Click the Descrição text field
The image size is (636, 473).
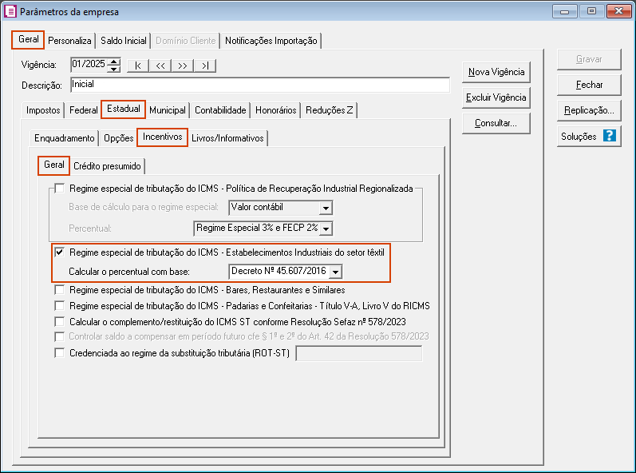(259, 85)
